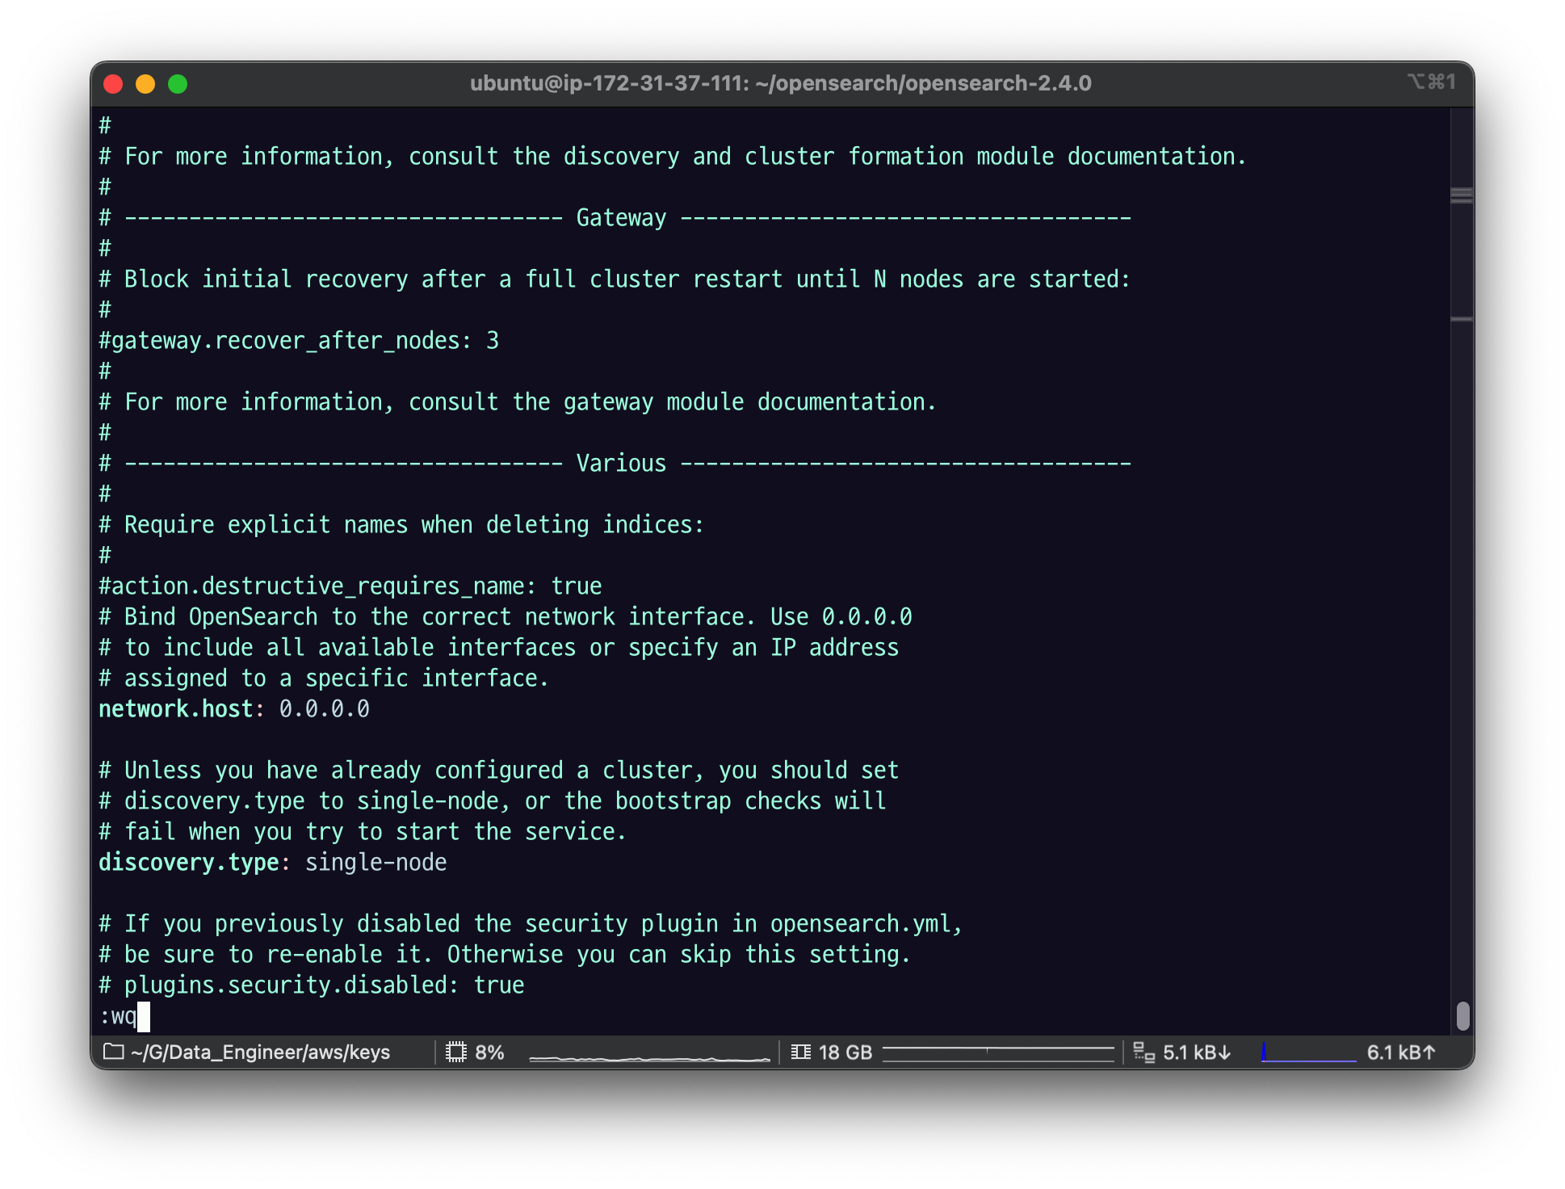The image size is (1565, 1189).
Task: Click the memory RAM icon
Action: [800, 1052]
